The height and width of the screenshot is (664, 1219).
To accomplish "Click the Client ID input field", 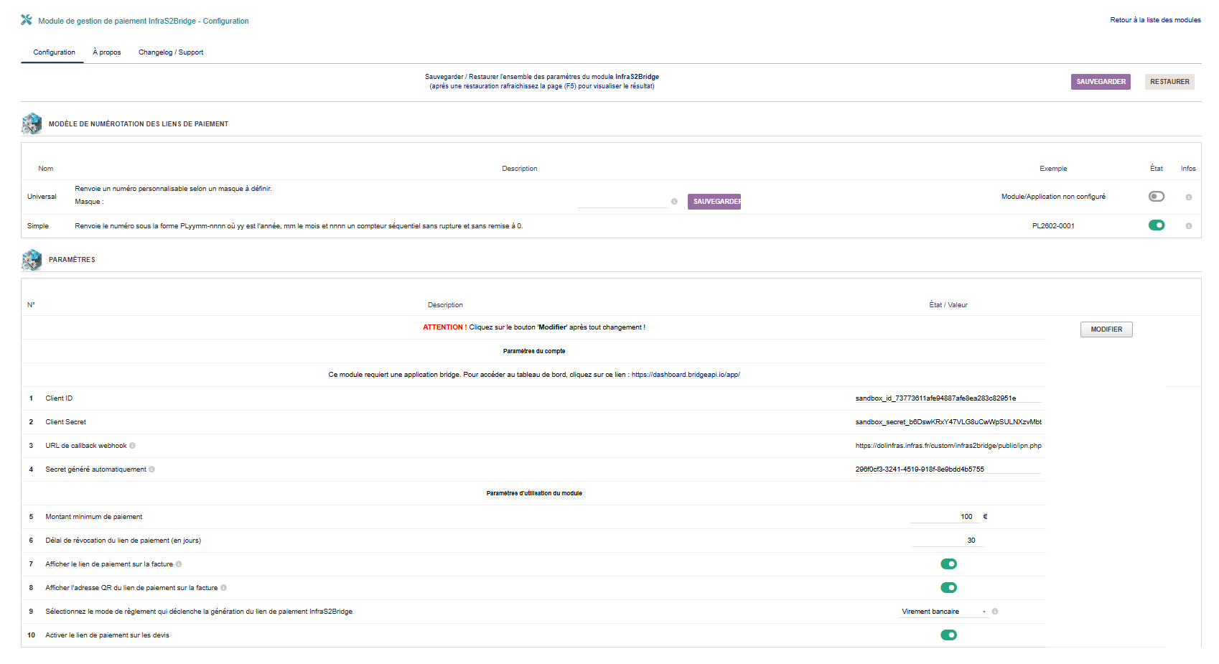I will [947, 398].
